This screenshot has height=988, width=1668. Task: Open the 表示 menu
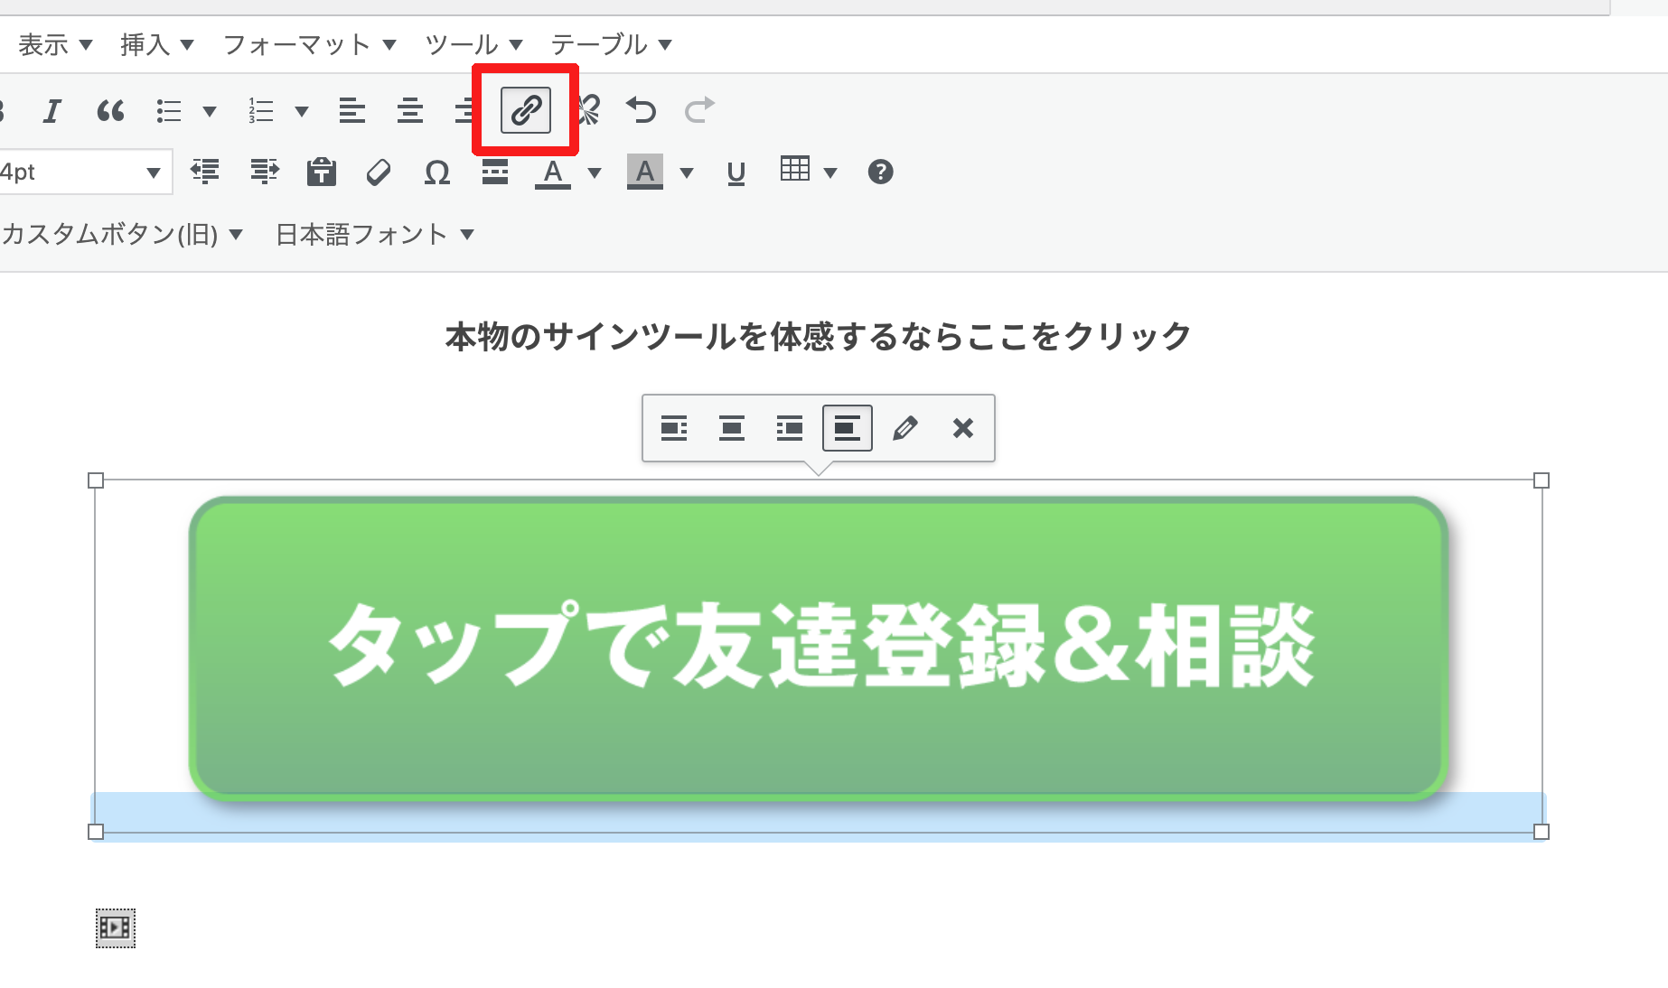click(55, 44)
